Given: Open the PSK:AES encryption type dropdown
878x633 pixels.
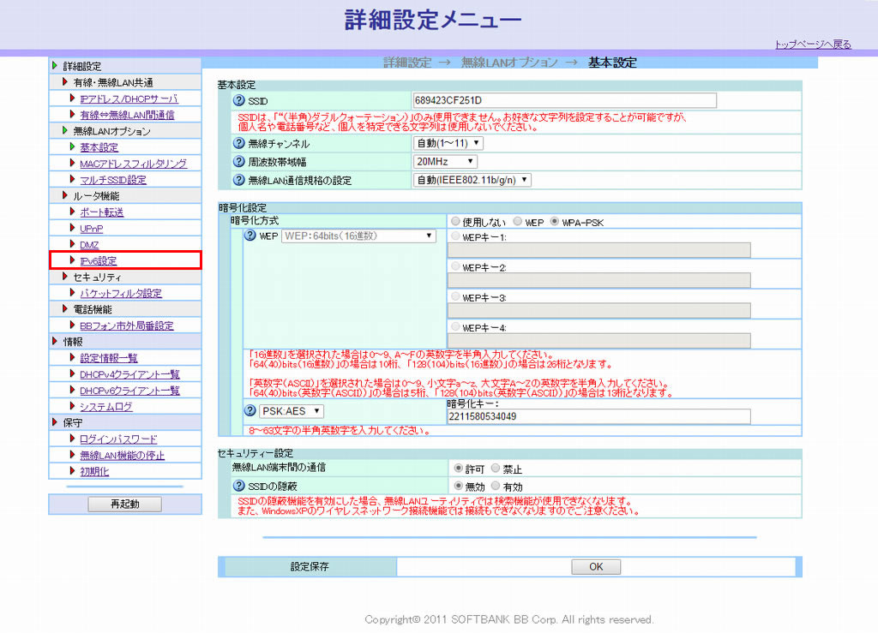Looking at the screenshot, I should (x=293, y=412).
